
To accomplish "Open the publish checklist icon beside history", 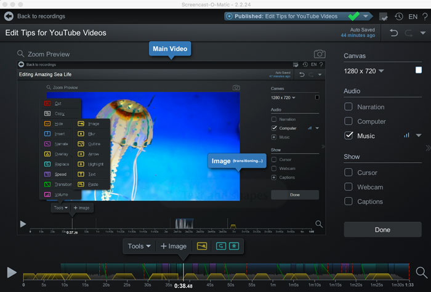I will click(x=383, y=17).
